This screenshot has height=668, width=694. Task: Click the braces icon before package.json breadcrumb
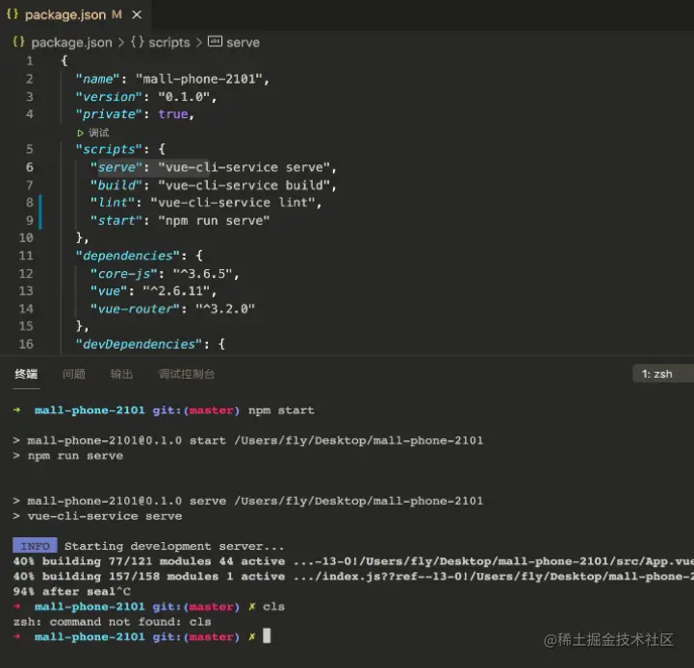point(18,42)
